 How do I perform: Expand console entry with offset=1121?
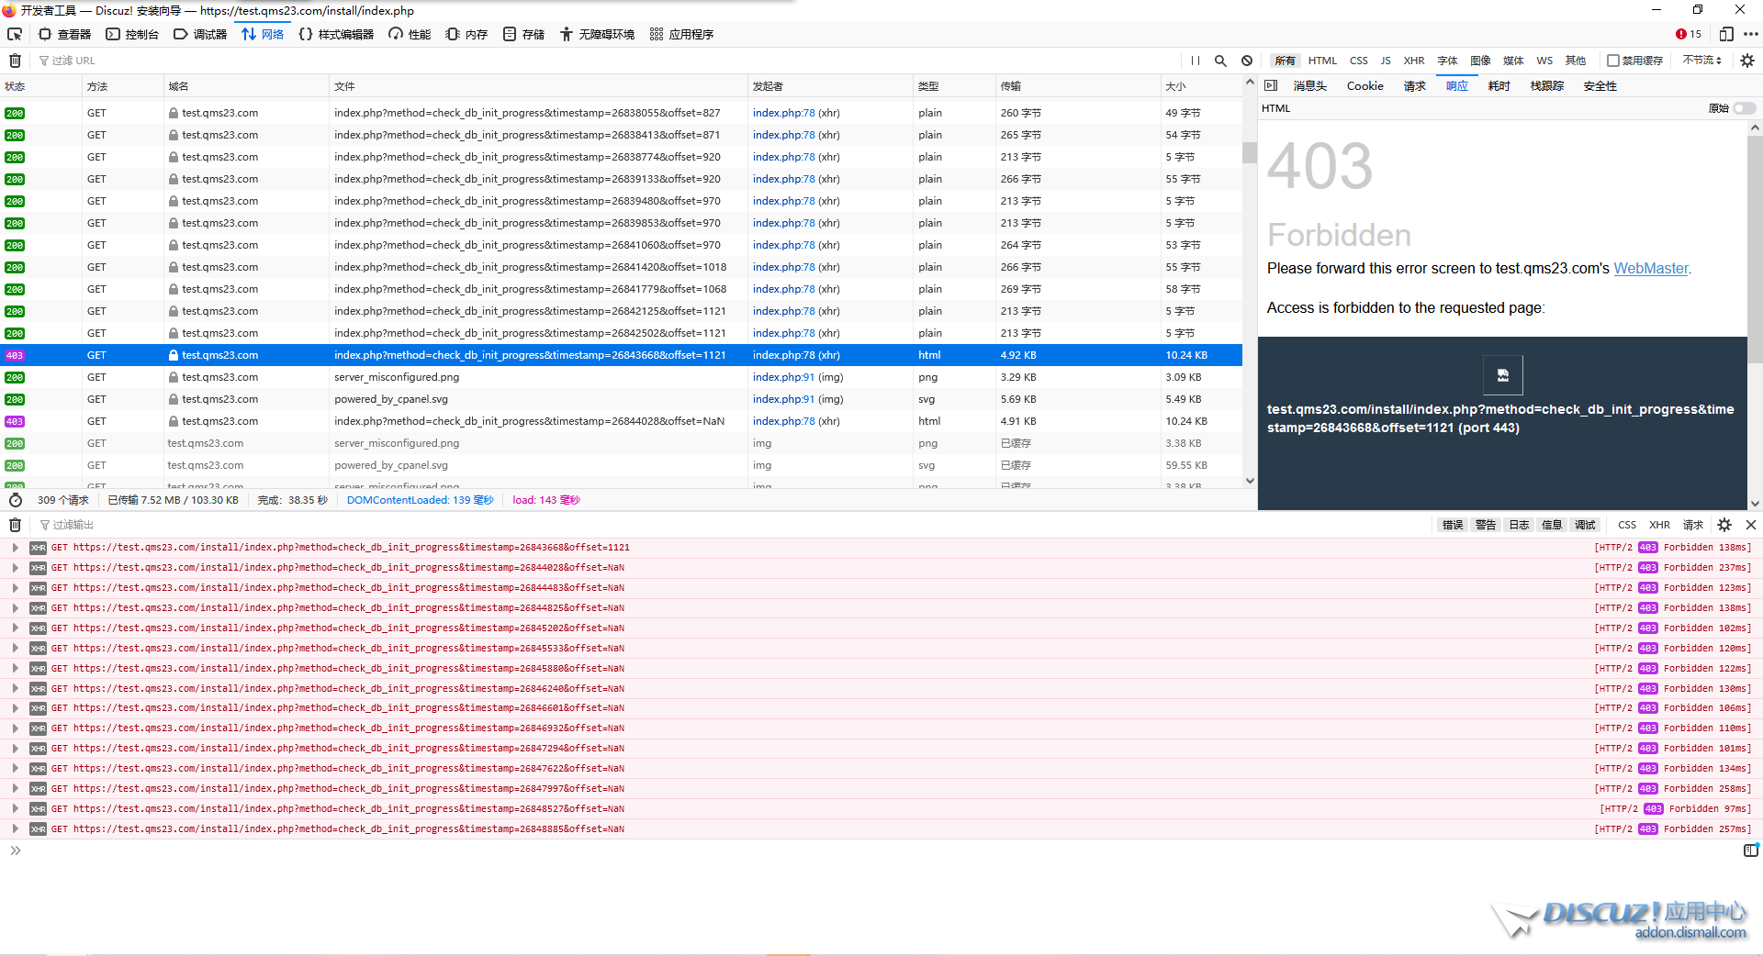[x=15, y=548]
